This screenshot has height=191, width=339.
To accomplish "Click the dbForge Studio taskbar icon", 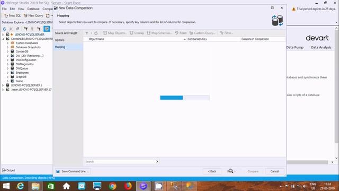I will coord(143,186).
